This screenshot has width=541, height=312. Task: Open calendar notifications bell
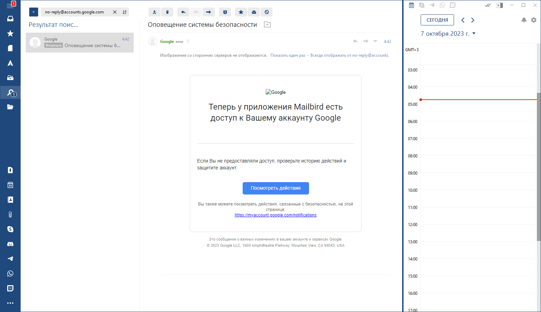tap(524, 20)
